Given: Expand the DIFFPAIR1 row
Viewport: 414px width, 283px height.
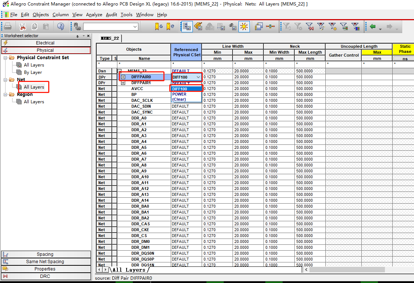Looking at the screenshot, I should 123,83.
